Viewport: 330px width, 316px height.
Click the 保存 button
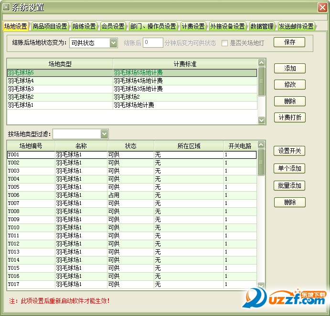pos(289,42)
